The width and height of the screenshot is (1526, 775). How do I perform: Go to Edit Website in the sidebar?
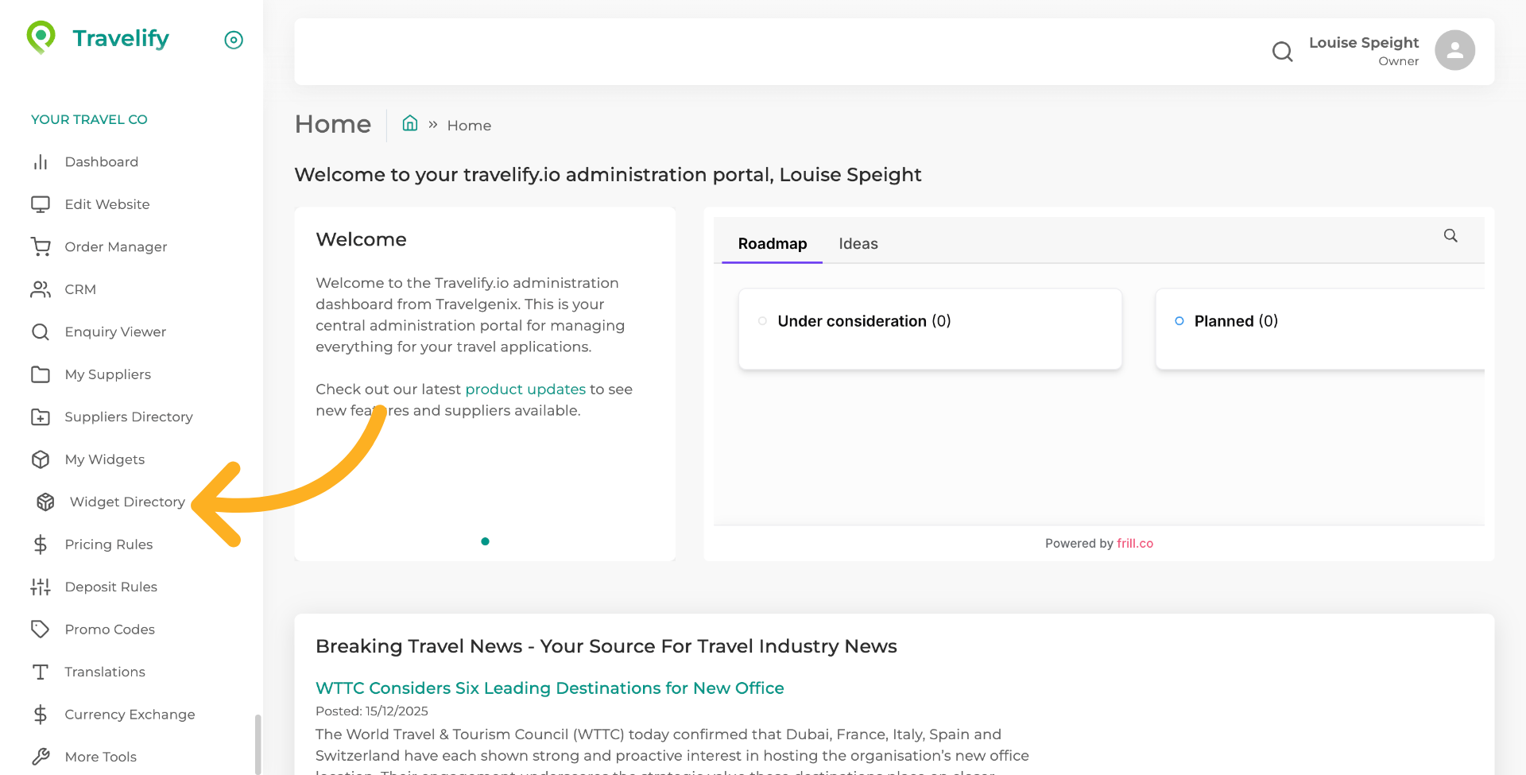coord(107,204)
